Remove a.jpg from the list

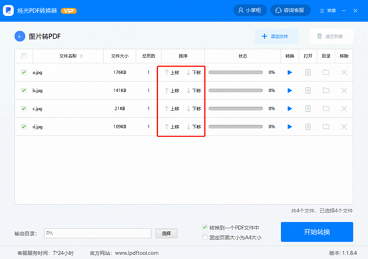tap(344, 73)
